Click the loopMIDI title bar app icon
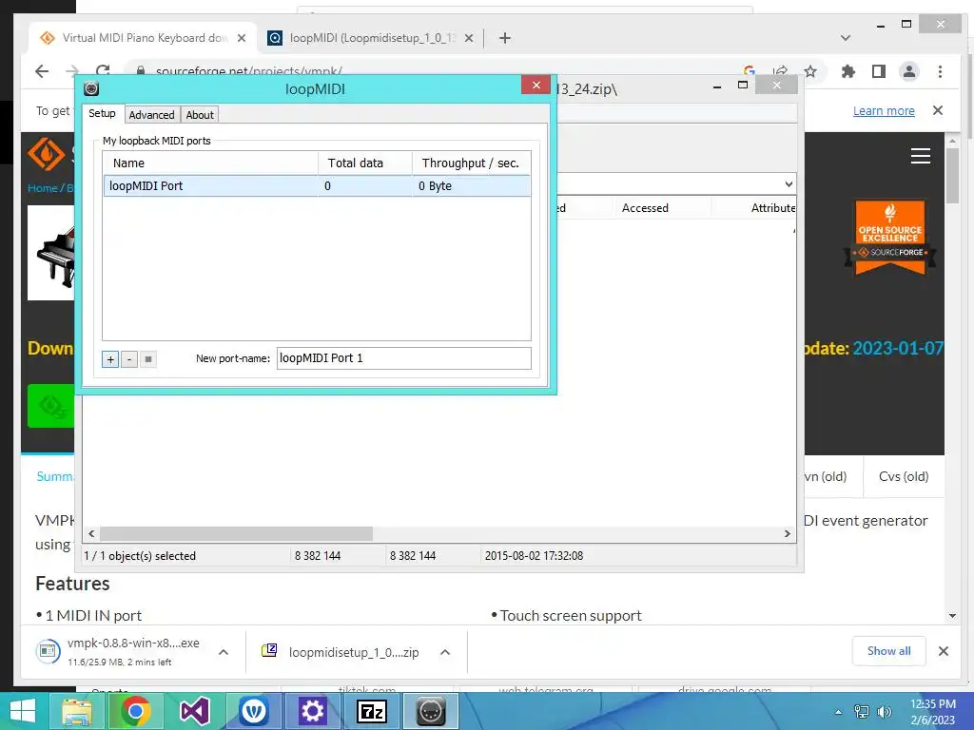The image size is (974, 730). 91,88
